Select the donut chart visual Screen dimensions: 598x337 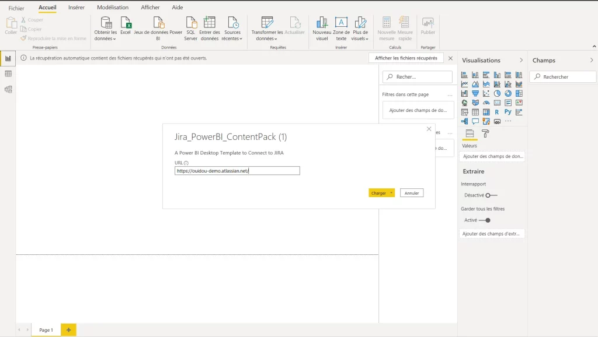tap(508, 93)
